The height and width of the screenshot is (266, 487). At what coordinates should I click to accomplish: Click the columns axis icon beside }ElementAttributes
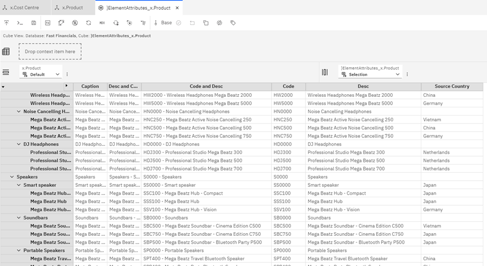[x=324, y=72]
